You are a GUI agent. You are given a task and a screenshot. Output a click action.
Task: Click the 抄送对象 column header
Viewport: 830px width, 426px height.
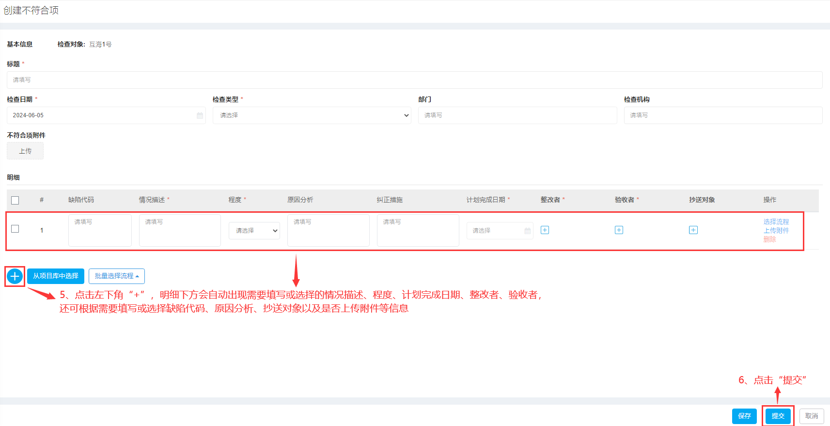coord(702,200)
